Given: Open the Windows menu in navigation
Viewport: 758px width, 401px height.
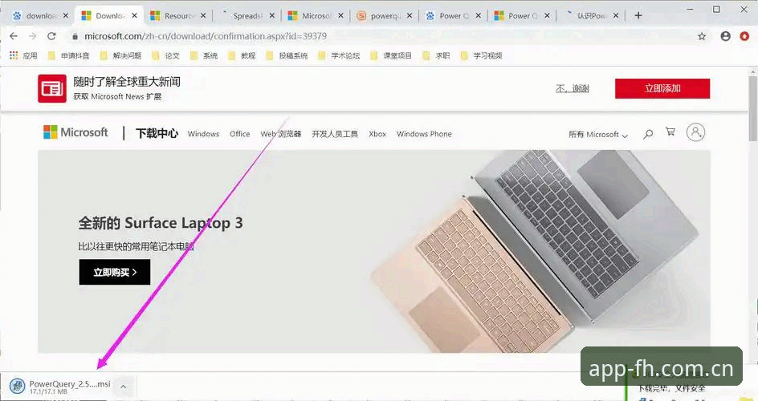Looking at the screenshot, I should tap(203, 134).
